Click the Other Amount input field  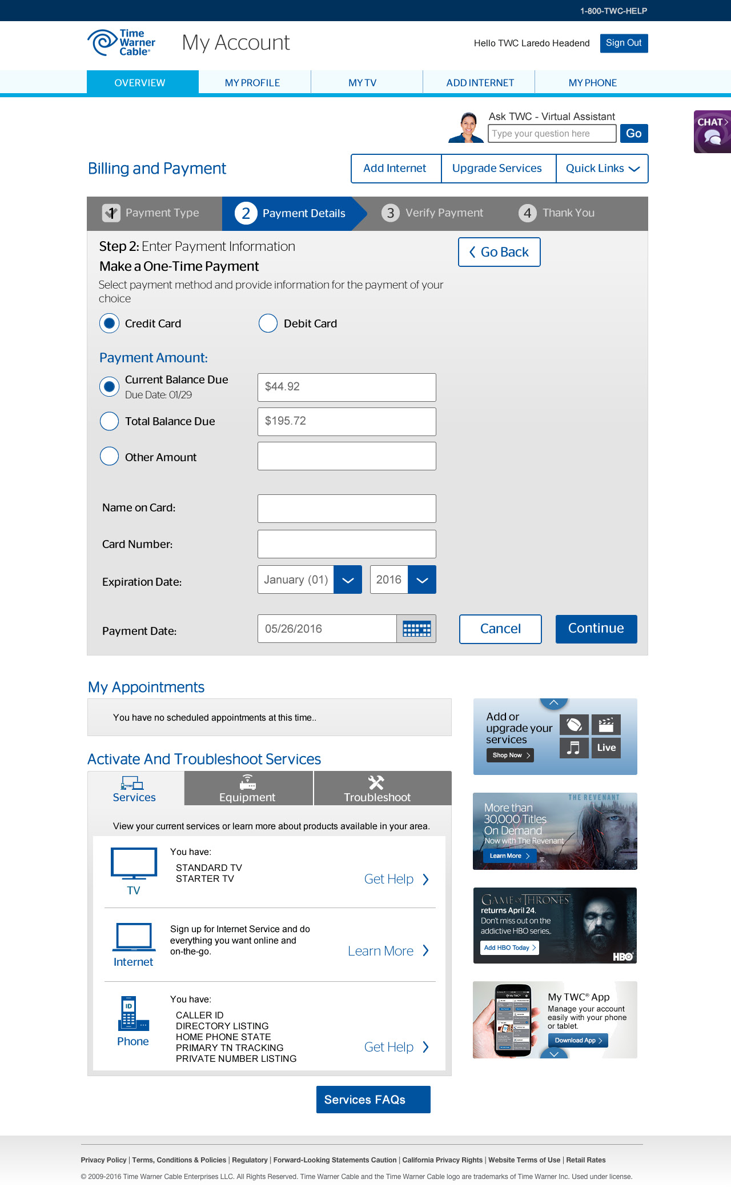tap(347, 456)
